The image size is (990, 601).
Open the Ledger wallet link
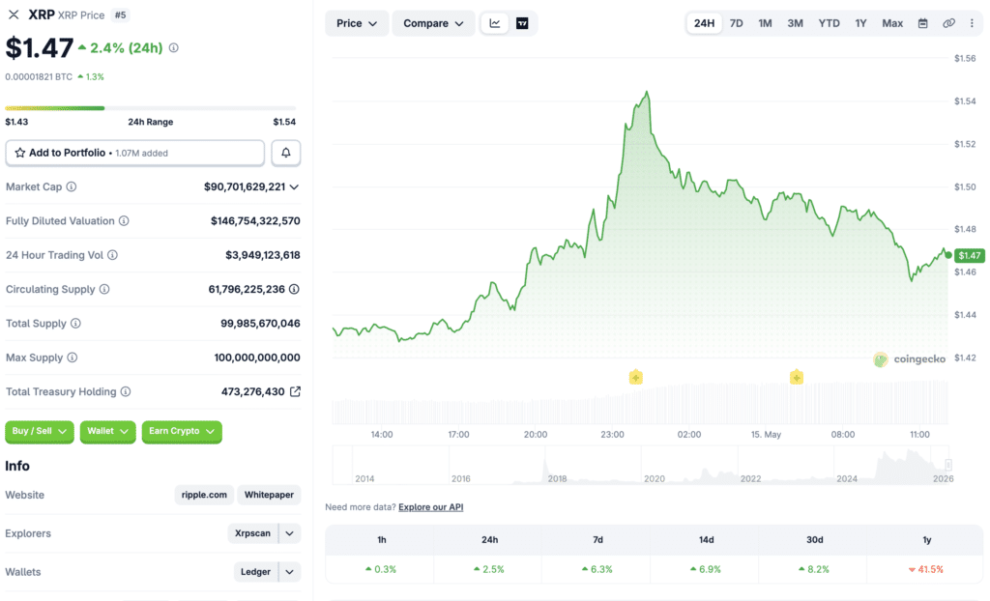(x=255, y=572)
